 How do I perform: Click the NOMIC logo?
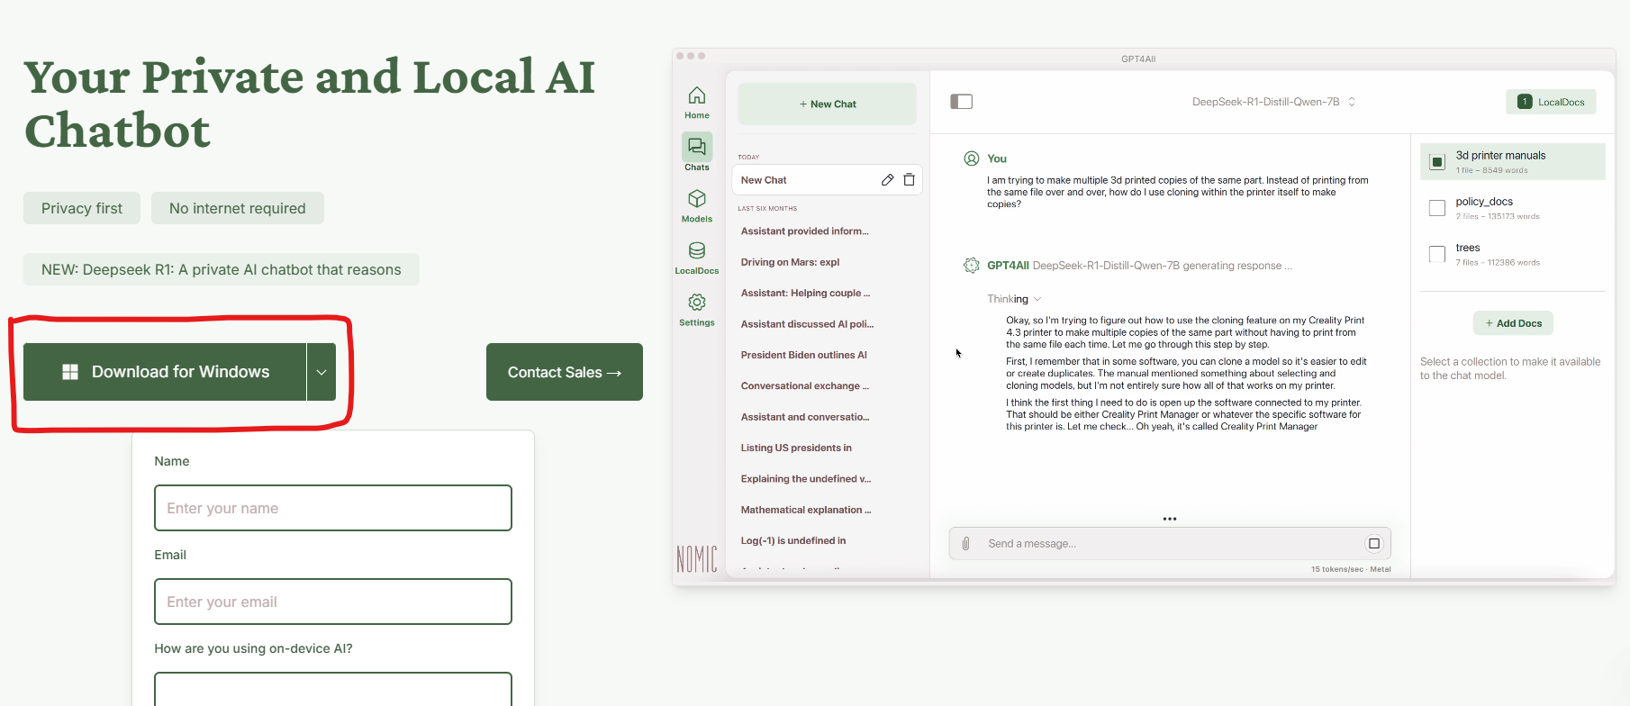697,559
